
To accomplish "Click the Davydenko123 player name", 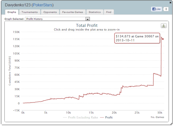I will [18, 5].
